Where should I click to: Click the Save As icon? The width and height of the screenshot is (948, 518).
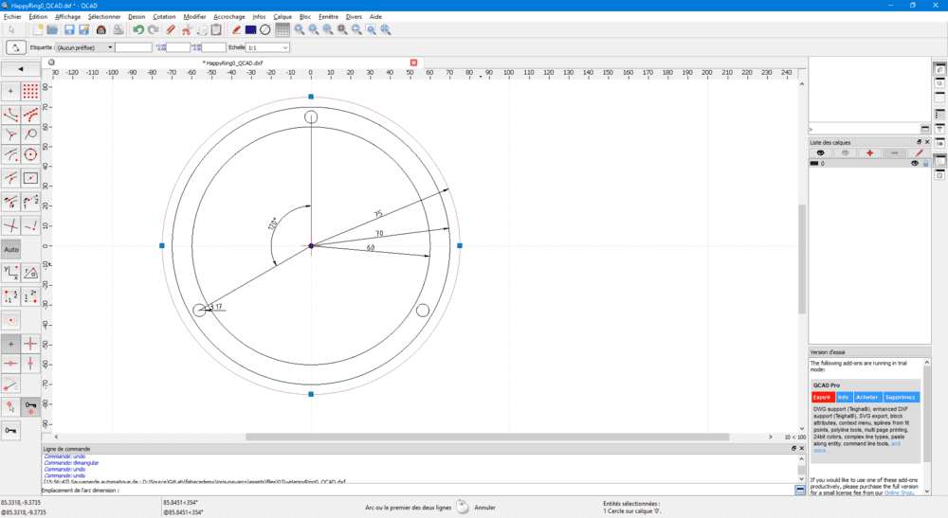pos(84,29)
